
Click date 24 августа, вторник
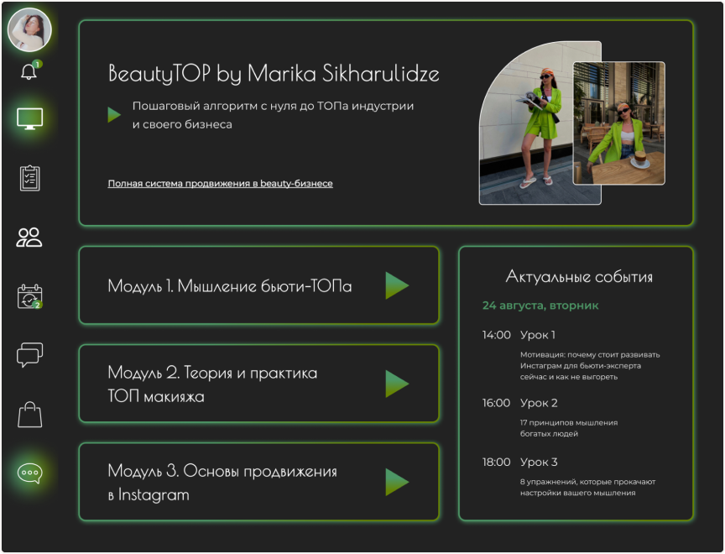540,306
